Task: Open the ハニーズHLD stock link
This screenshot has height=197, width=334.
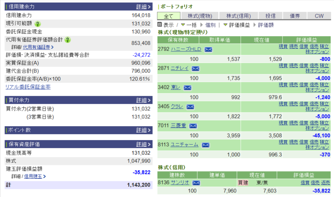Action: tap(186, 49)
